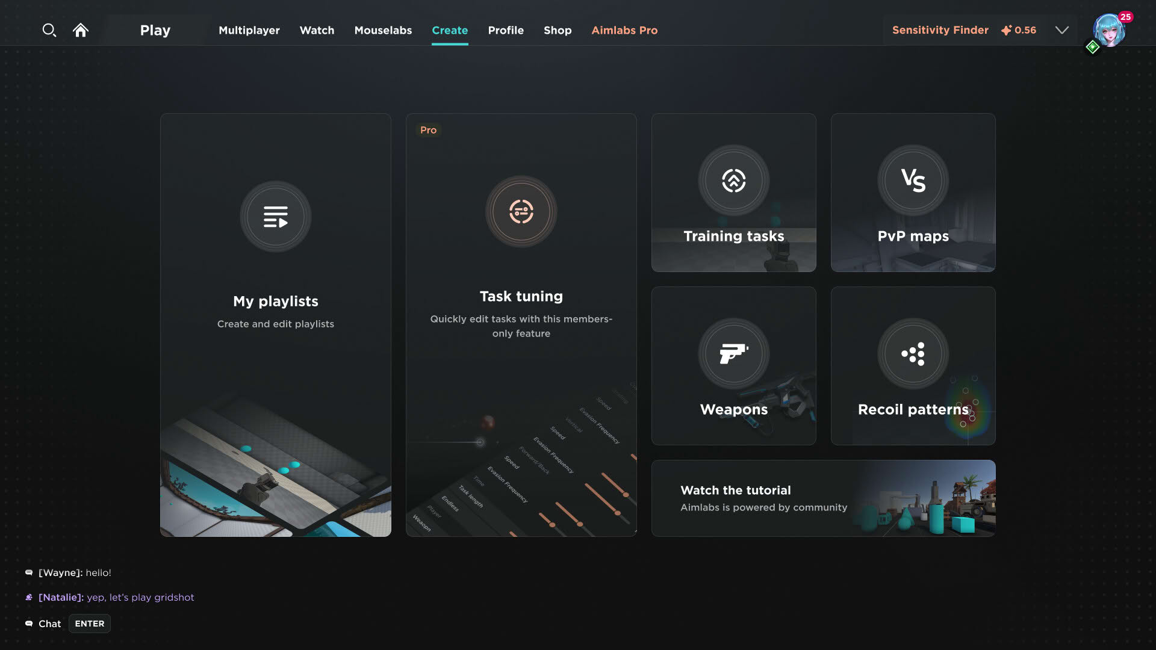Click the Training tasks circular icon
This screenshot has height=650, width=1156.
tap(734, 181)
